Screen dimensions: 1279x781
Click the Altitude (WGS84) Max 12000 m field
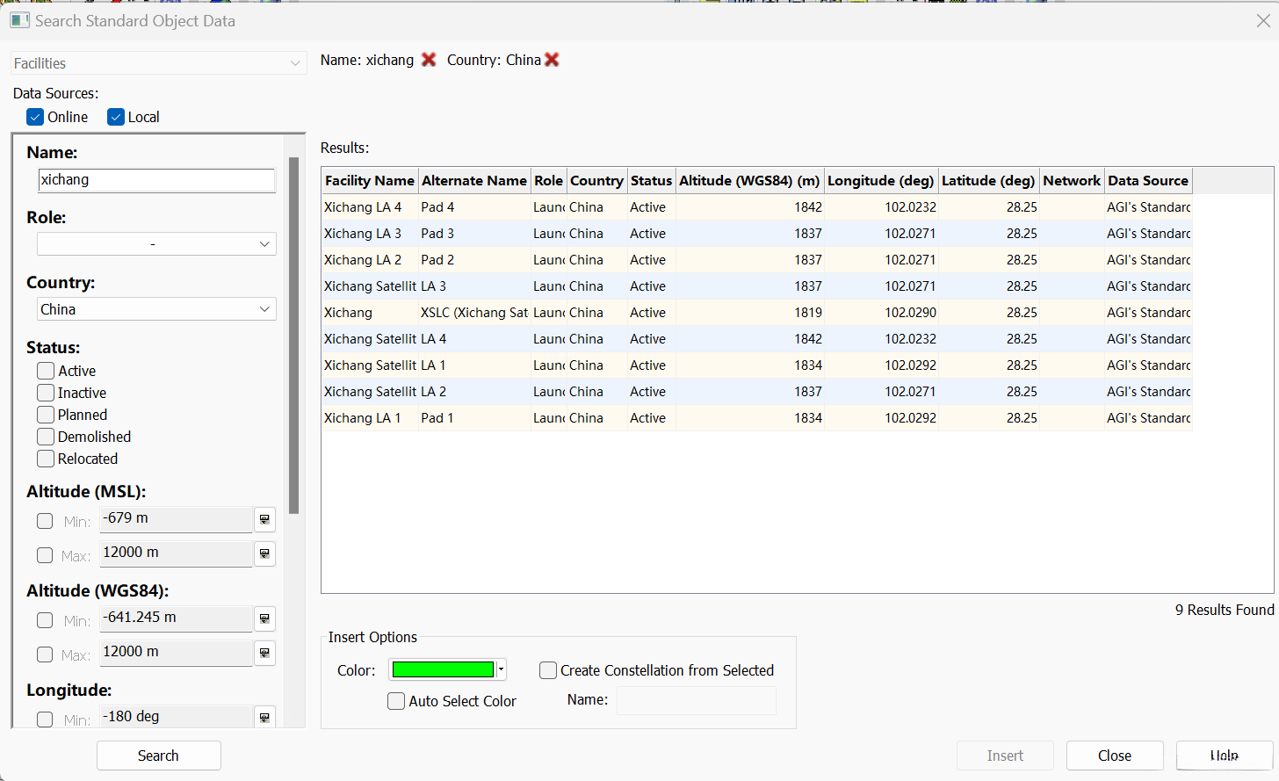pos(176,653)
